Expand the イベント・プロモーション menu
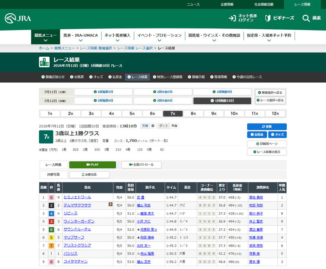The image size is (326, 269). (159, 37)
